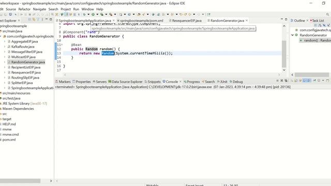Open the Help menu
The width and height of the screenshot is (331, 186).
[100, 9]
